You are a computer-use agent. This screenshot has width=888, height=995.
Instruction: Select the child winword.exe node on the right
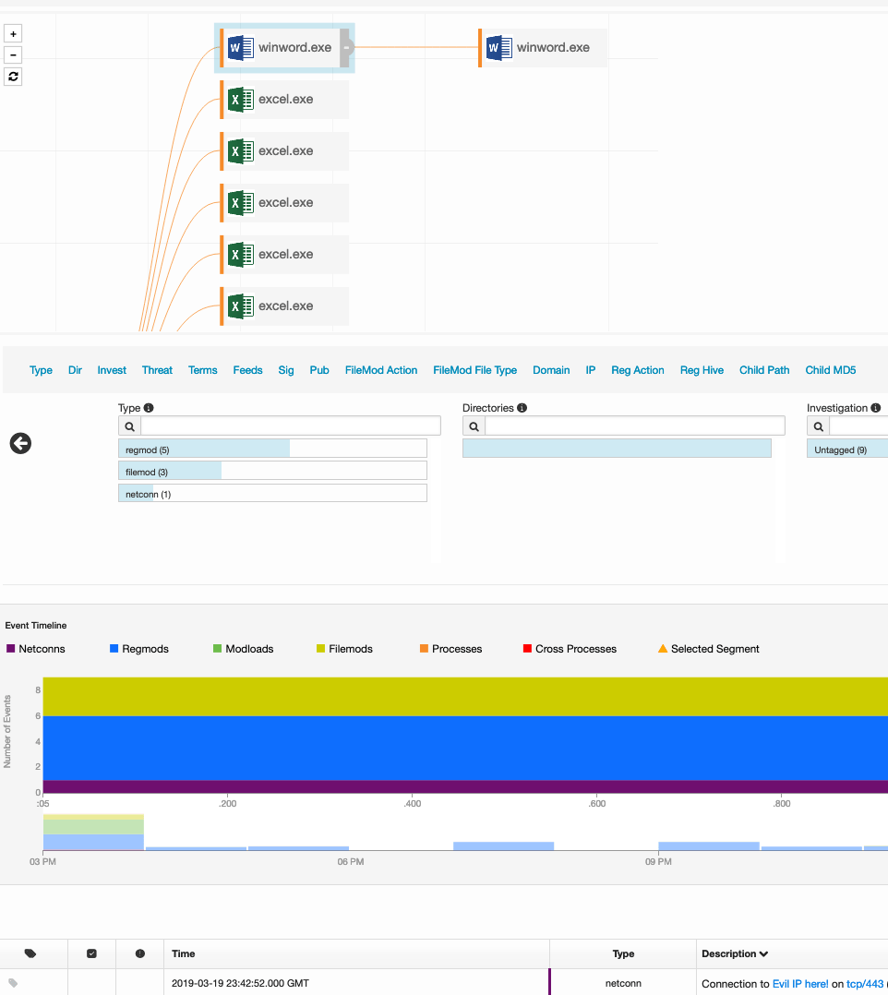coord(544,48)
